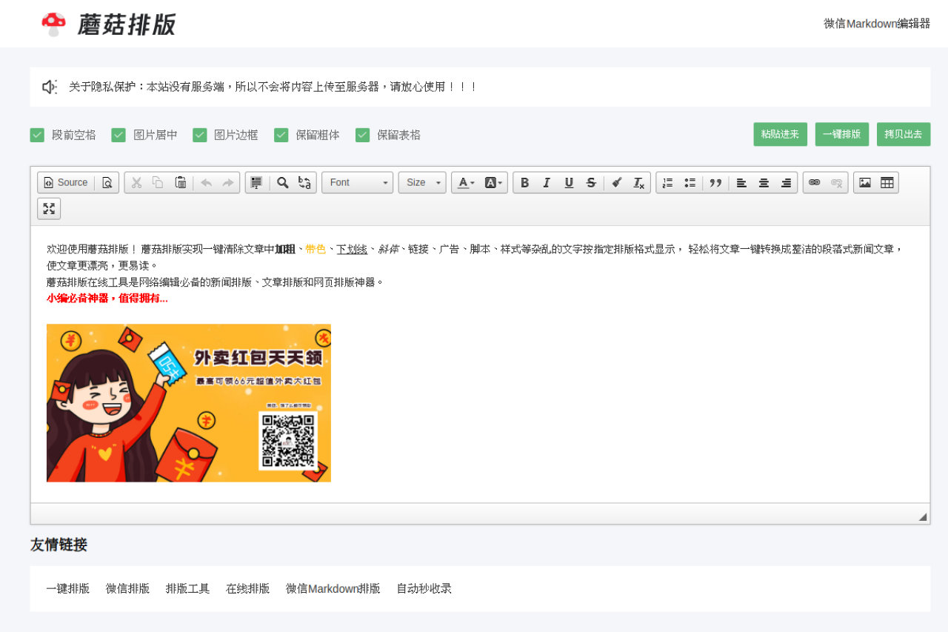This screenshot has width=948, height=632.
Task: Click the underlined word 下划线
Action: 352,249
